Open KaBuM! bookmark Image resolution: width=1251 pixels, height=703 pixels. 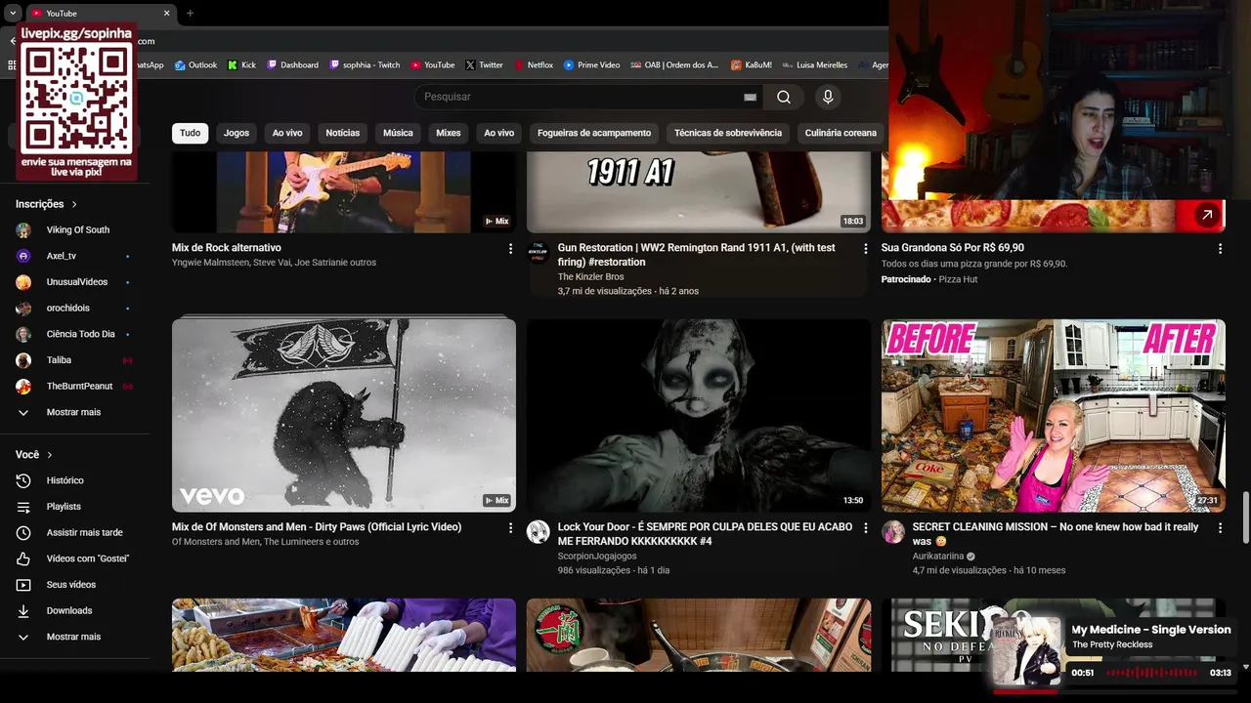click(751, 65)
